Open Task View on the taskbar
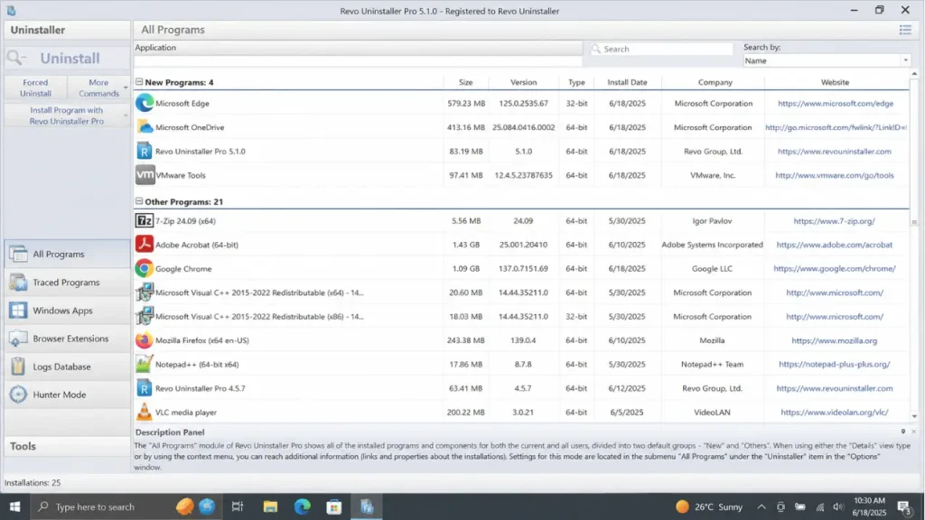The width and height of the screenshot is (925, 520). click(238, 506)
